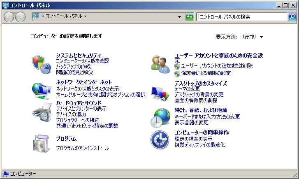Screen dimensions: 299x179
Task: Open バックアップの作成 link
Action: (x=73, y=67)
